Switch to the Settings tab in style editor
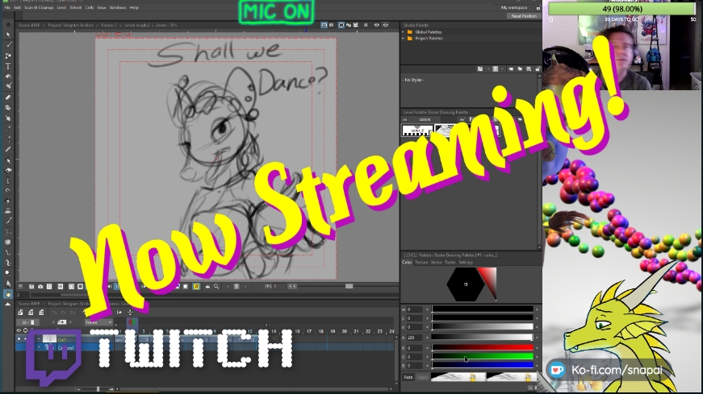This screenshot has width=703, height=394. pyautogui.click(x=466, y=263)
